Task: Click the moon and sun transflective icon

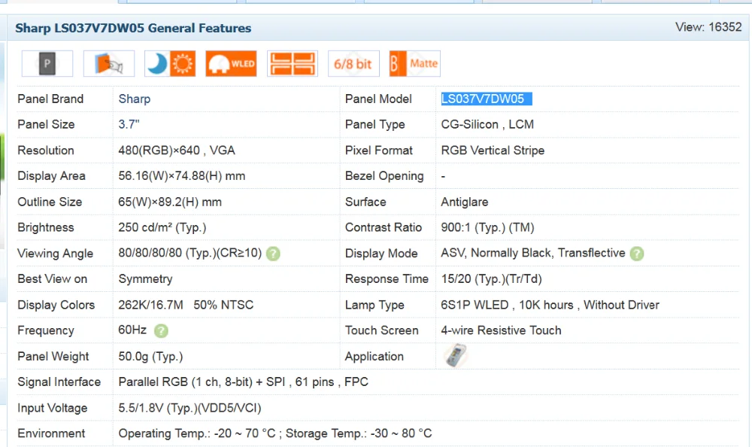Action: 170,63
